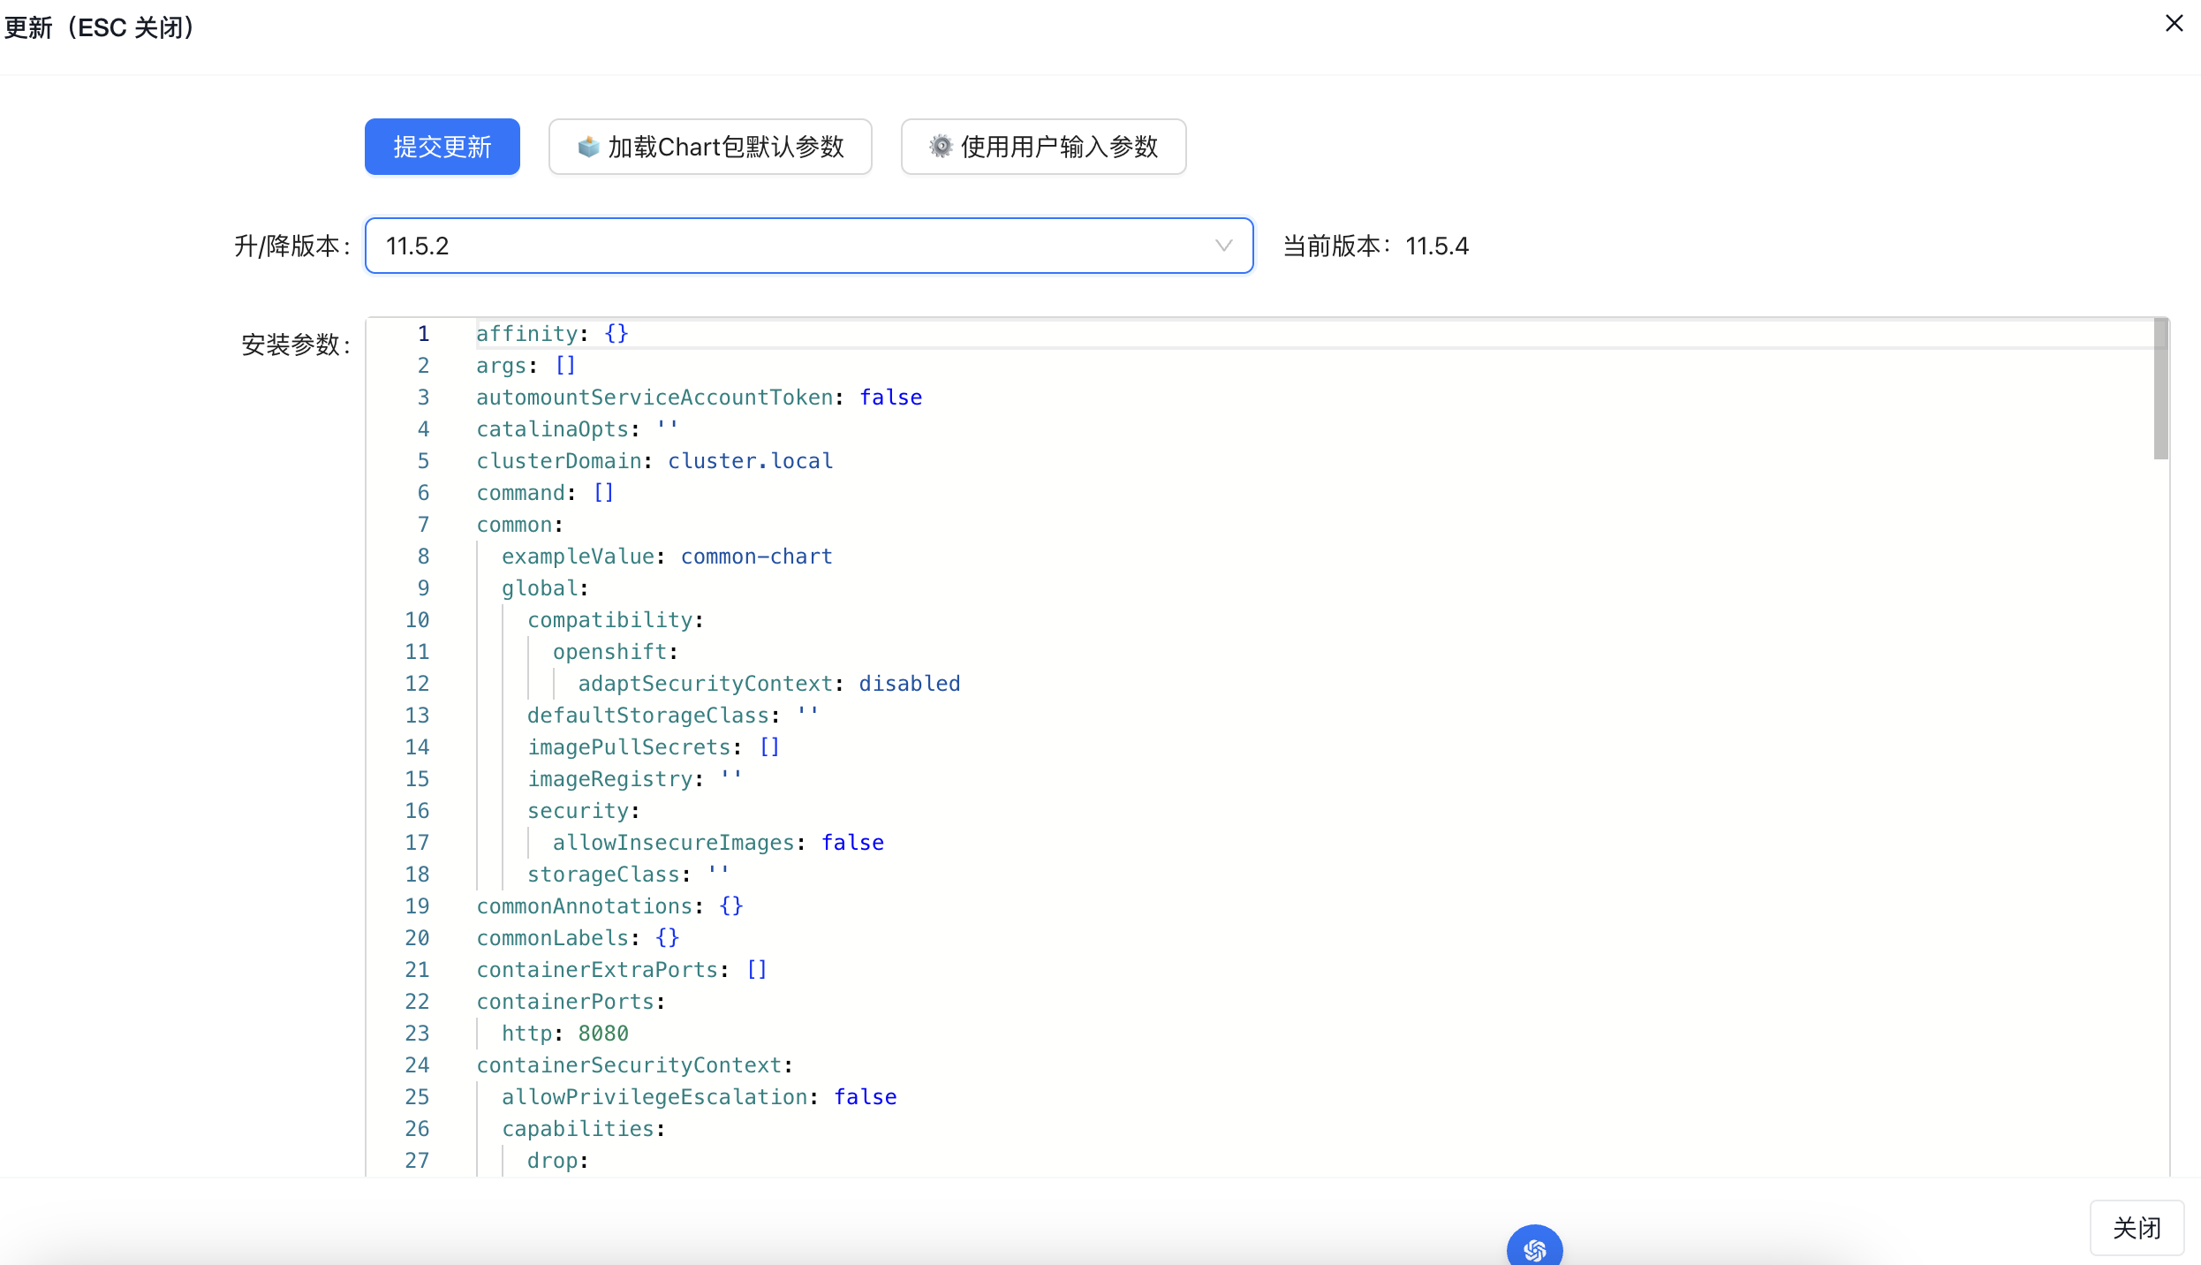Click the 'command: []' line
Viewport: 2201px width, 1265px height.
click(545, 493)
